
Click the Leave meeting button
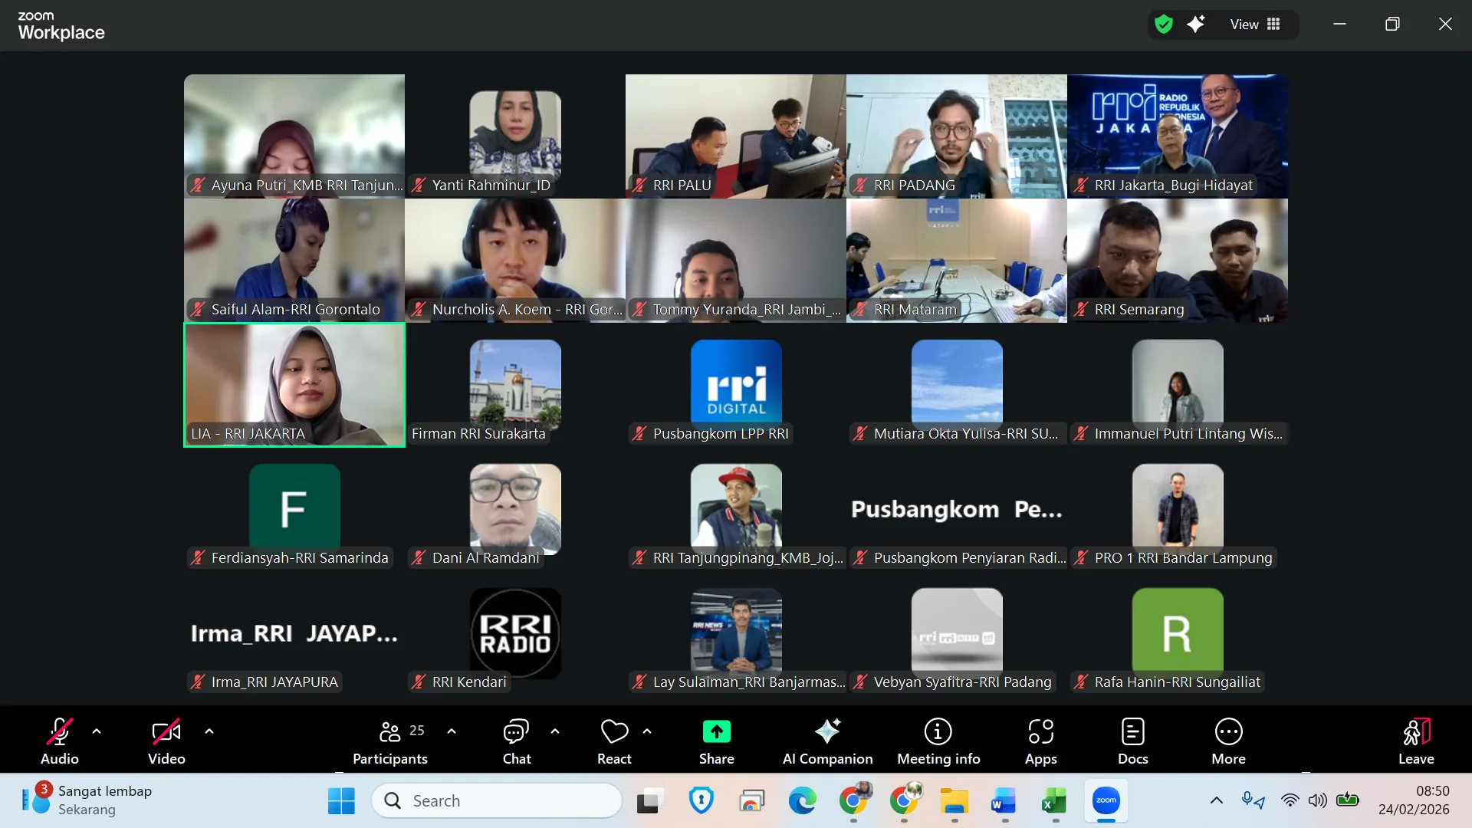click(x=1415, y=741)
